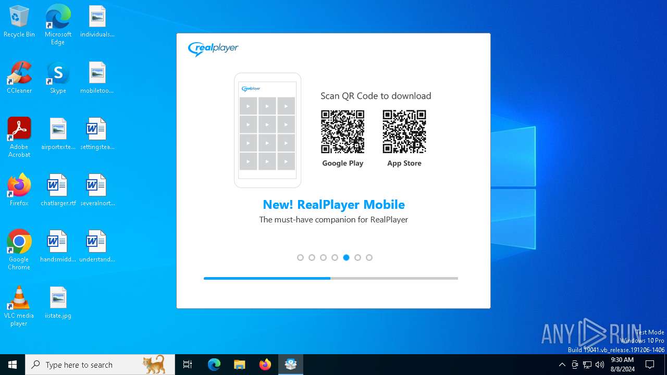
Task: Select the fourth carousel slide dot
Action: pyautogui.click(x=335, y=257)
